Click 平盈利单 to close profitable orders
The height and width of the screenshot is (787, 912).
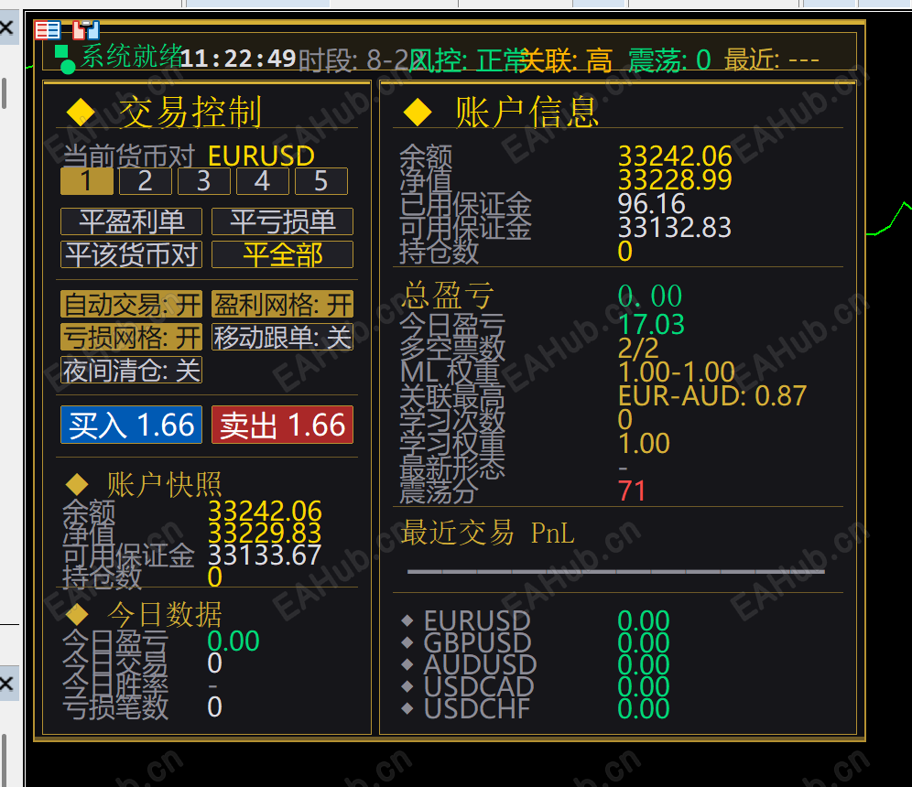click(132, 221)
